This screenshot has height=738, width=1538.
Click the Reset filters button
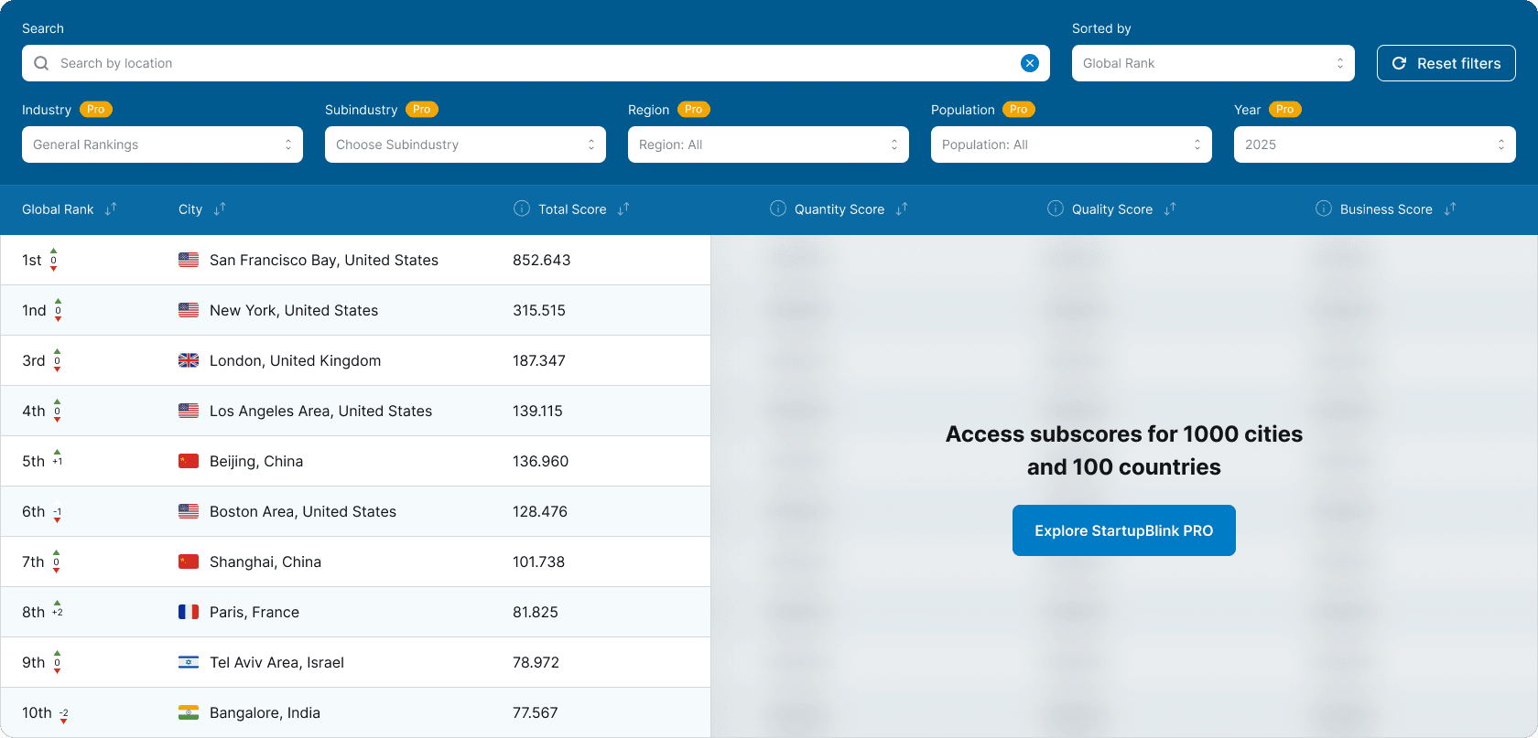[x=1446, y=63]
